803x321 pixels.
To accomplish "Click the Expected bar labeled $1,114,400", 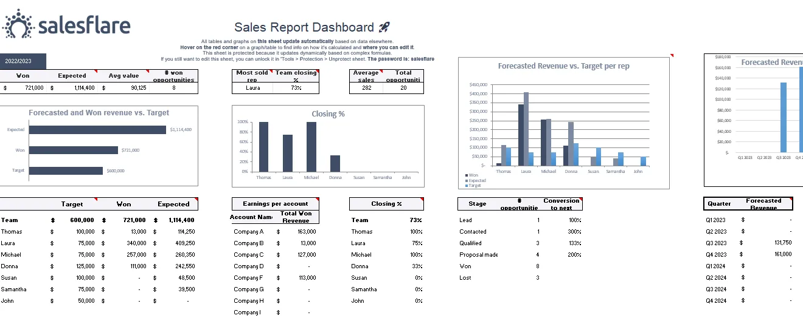I will (x=97, y=129).
